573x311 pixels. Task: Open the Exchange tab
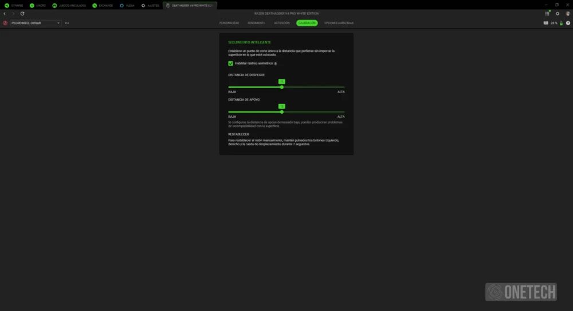[103, 6]
